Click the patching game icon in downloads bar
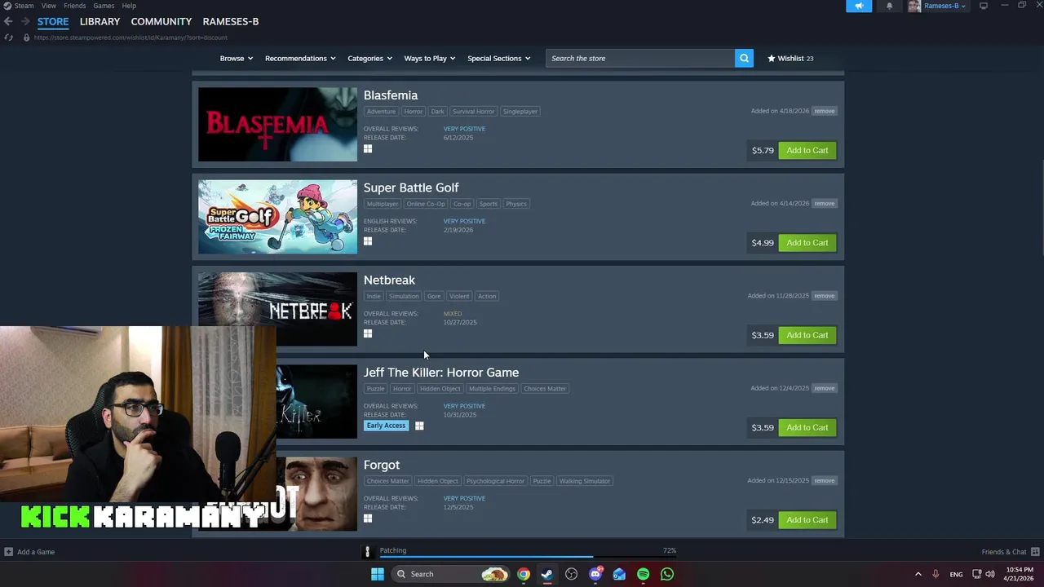 367,552
